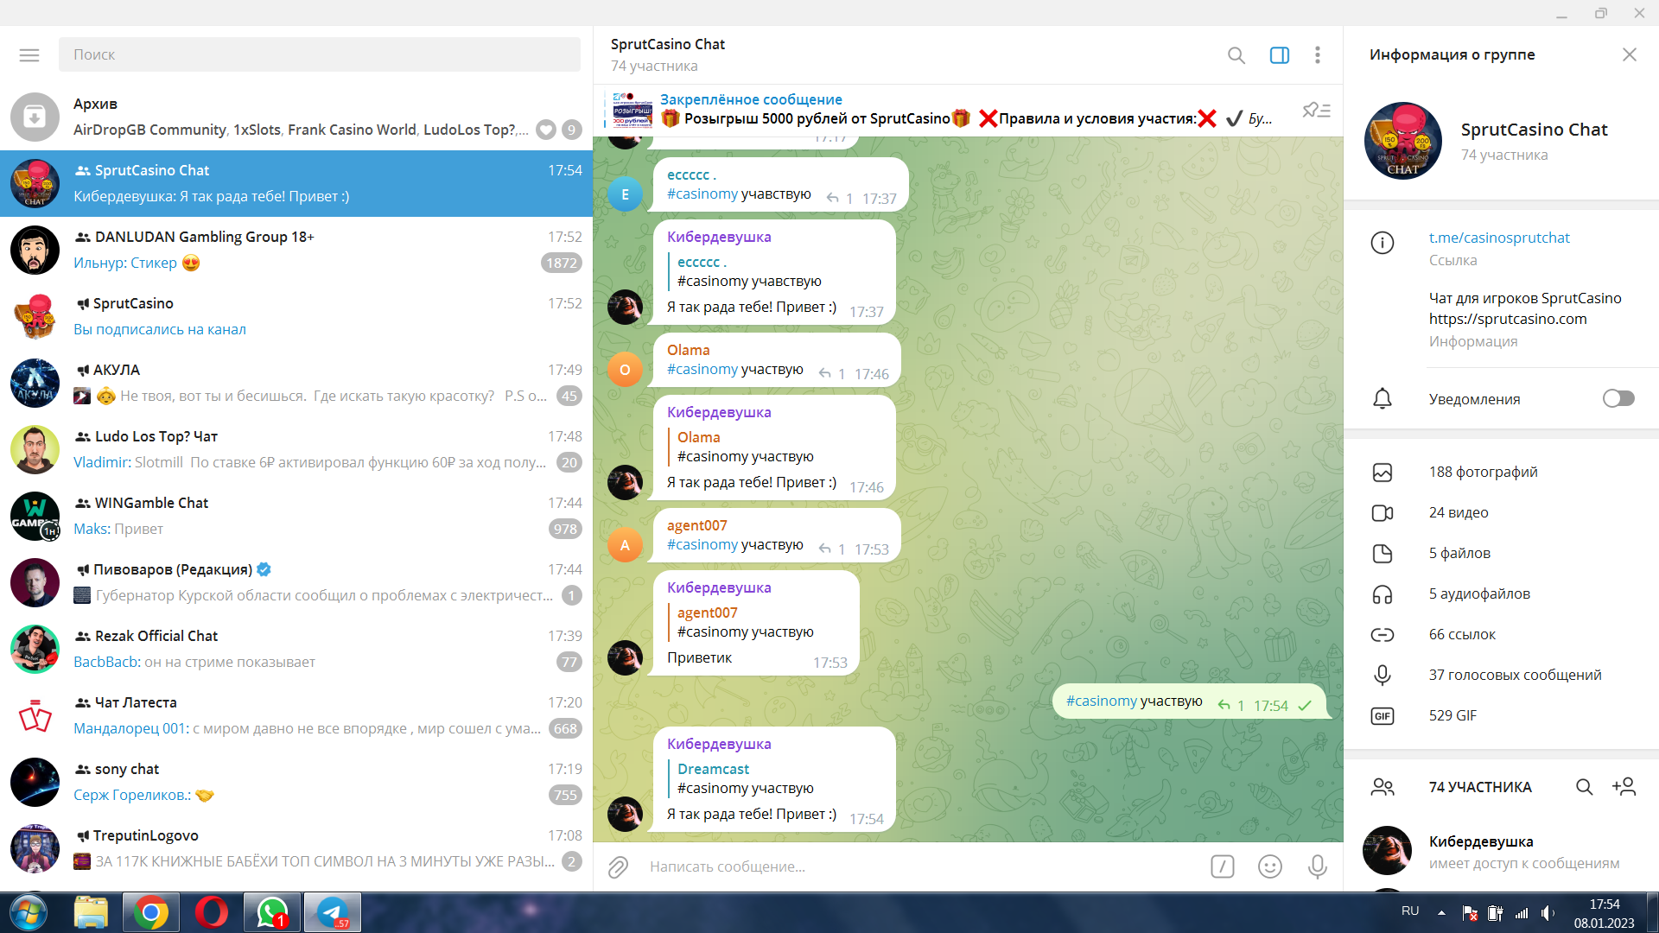Image resolution: width=1659 pixels, height=933 pixels.
Task: Click the add participant icon
Action: [x=1624, y=786]
